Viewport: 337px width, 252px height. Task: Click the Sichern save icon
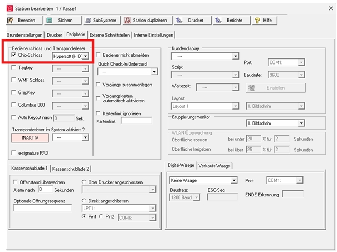tap(49, 21)
